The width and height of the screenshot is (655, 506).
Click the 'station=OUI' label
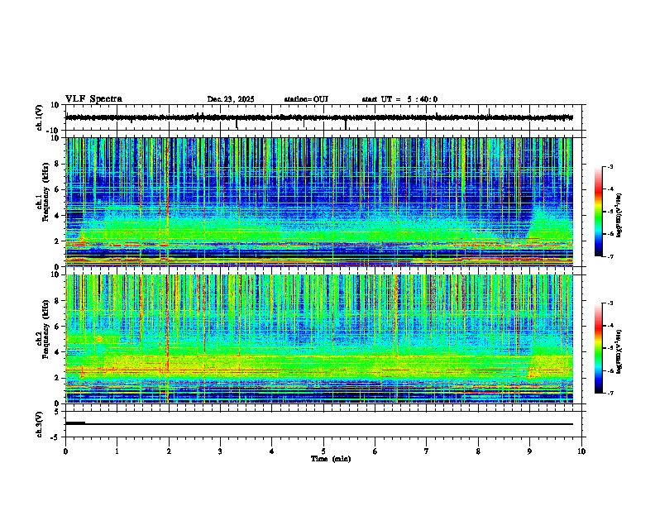point(306,99)
